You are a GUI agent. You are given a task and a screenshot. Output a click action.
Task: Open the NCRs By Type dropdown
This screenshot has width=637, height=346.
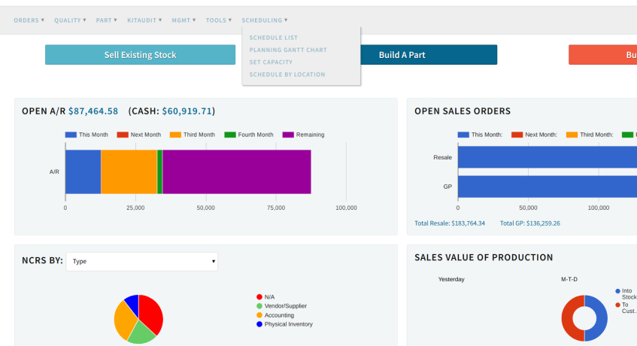pos(143,262)
